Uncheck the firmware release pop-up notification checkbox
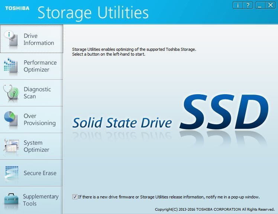Viewport: 278px width, 214px height. [75, 197]
